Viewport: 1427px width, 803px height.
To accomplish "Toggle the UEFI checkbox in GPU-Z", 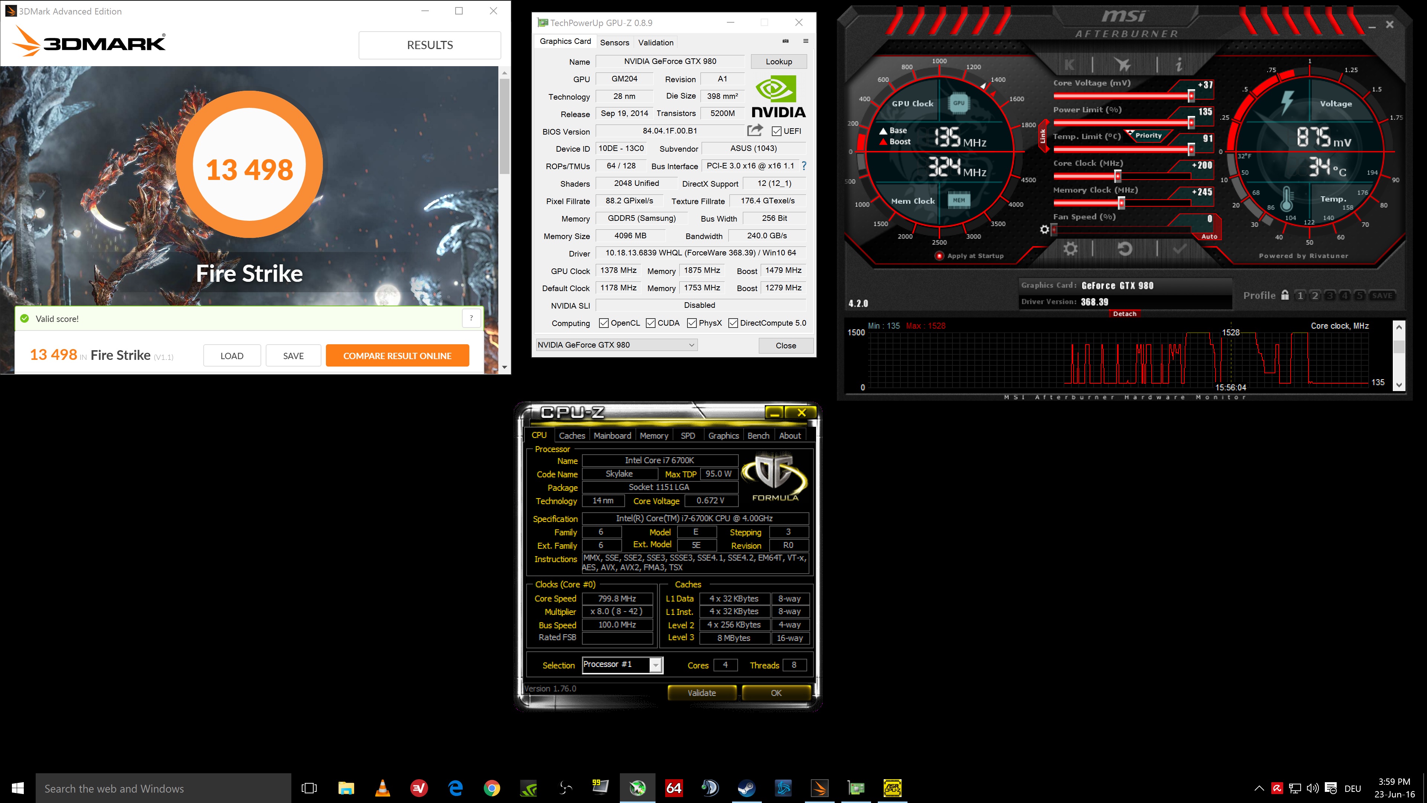I will tap(777, 131).
